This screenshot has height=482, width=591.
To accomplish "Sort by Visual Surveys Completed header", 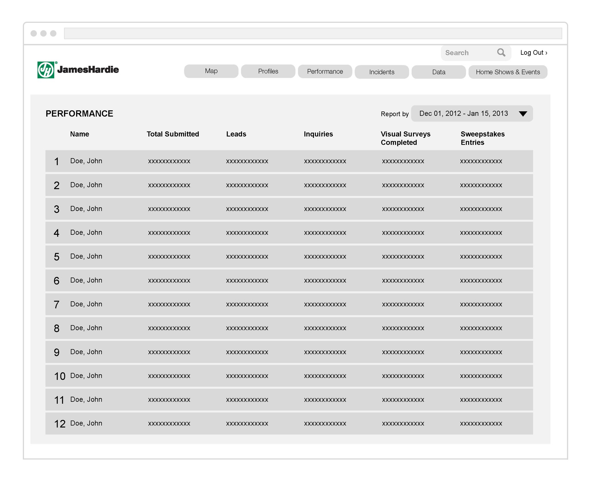I will [405, 138].
